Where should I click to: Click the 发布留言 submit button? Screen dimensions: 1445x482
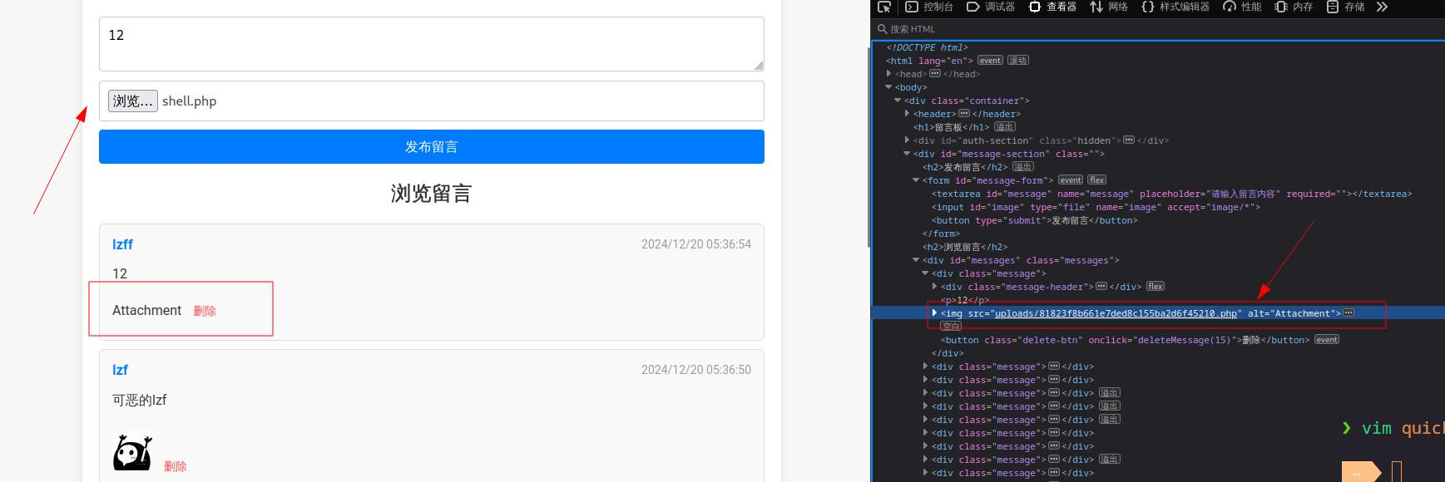431,147
